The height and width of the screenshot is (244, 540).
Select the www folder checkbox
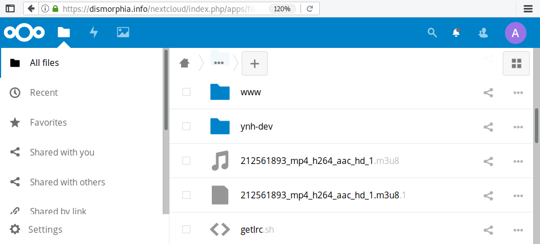tap(186, 92)
